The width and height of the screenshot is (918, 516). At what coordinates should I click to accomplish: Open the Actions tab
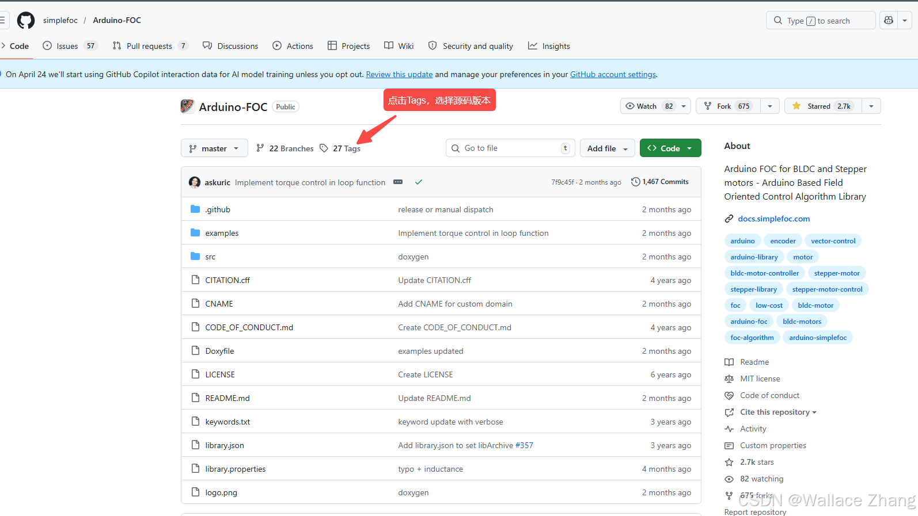(x=293, y=46)
